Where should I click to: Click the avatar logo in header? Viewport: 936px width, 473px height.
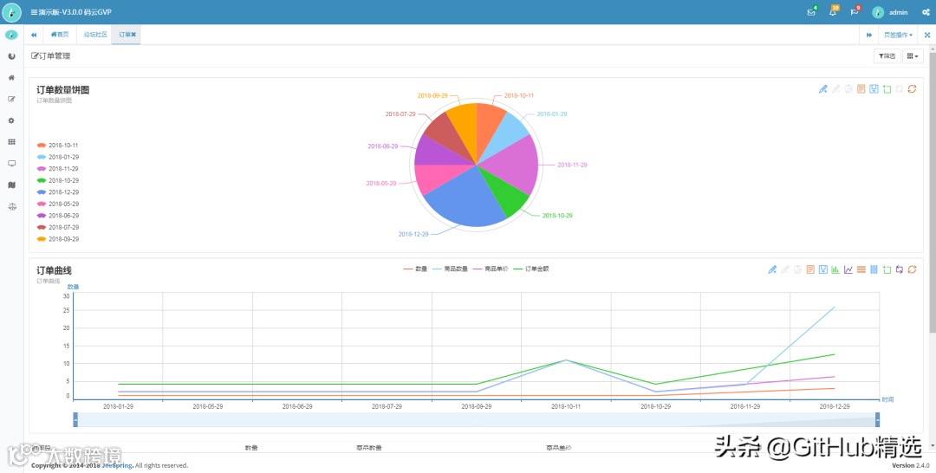coord(12,12)
